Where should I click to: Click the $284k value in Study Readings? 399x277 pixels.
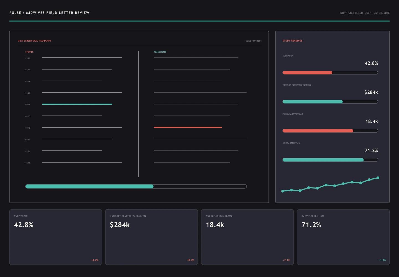tap(371, 92)
